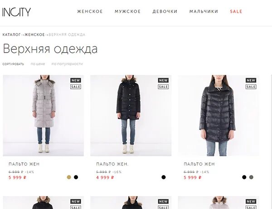The image size is (272, 209).
Task: Select black color for second coat
Action: tap(163, 177)
